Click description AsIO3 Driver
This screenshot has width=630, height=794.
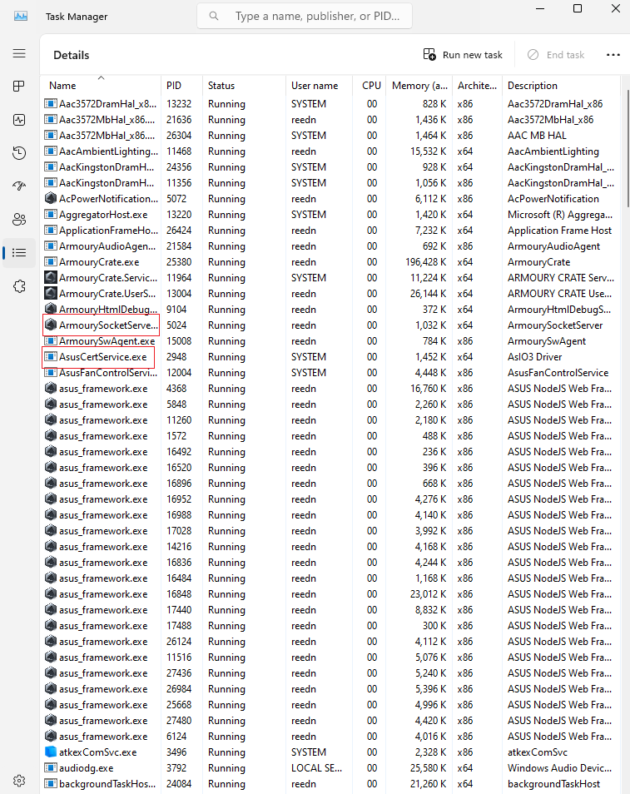click(x=535, y=356)
